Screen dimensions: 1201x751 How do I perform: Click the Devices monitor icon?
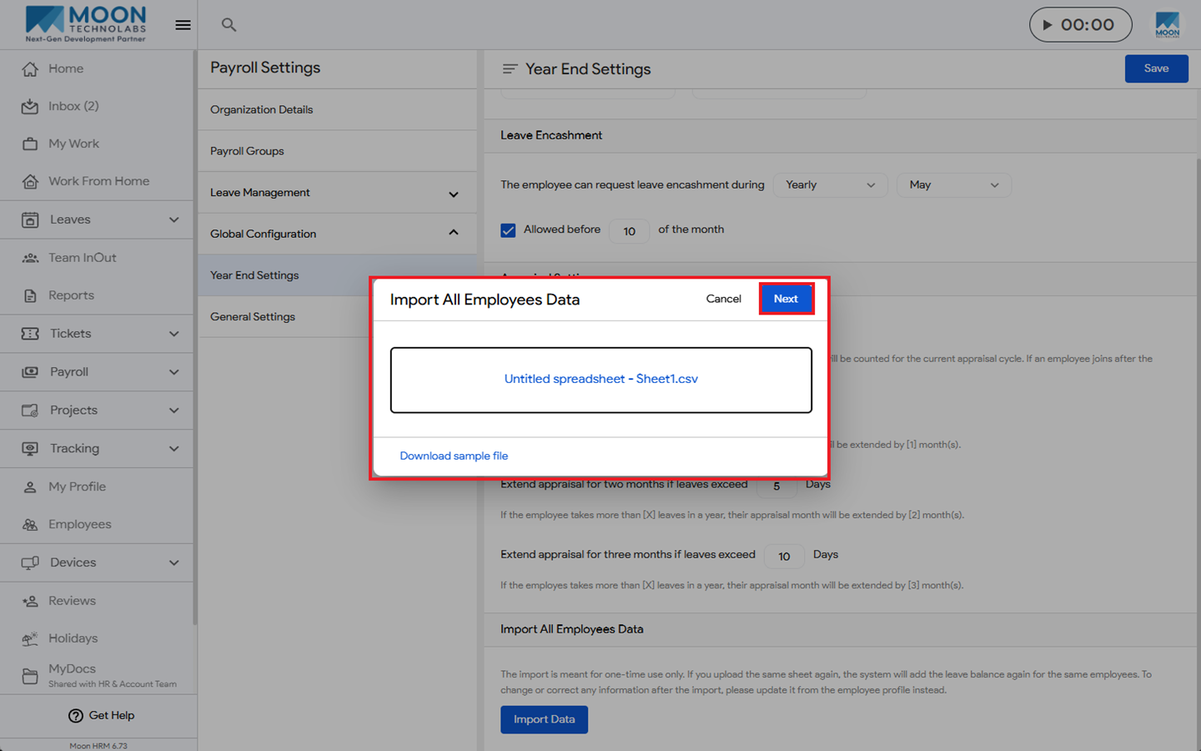pos(30,563)
